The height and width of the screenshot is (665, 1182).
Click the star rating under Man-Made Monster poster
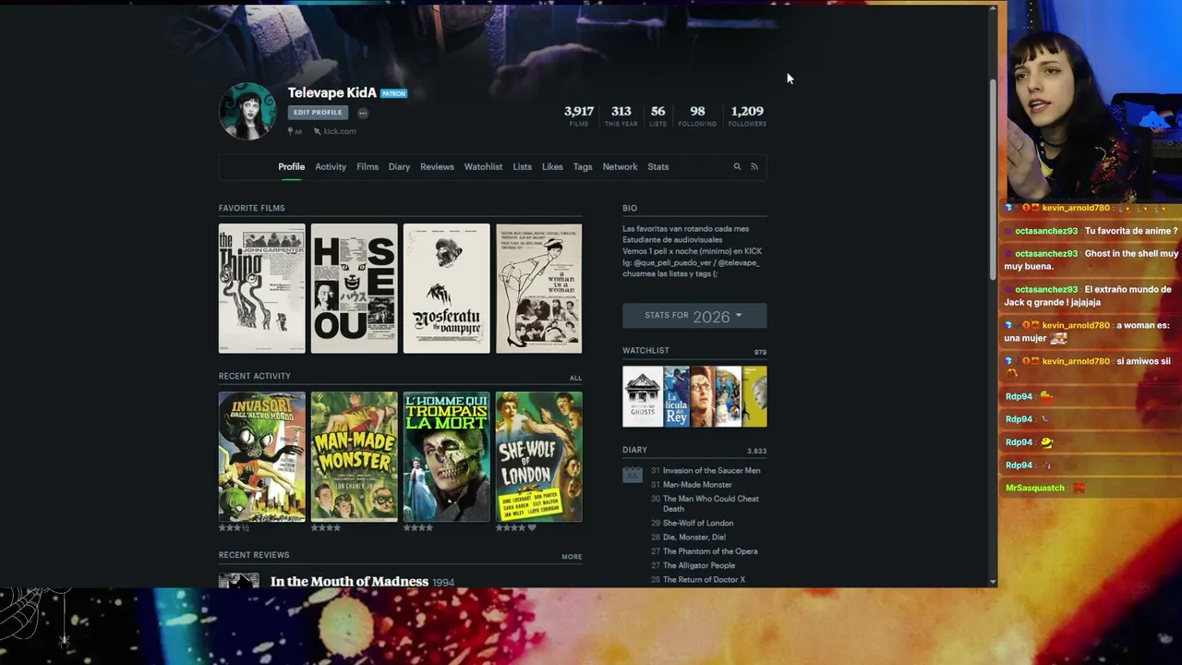tap(326, 528)
